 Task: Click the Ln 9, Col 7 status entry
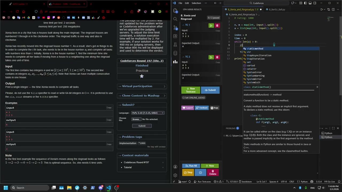click(x=262, y=182)
